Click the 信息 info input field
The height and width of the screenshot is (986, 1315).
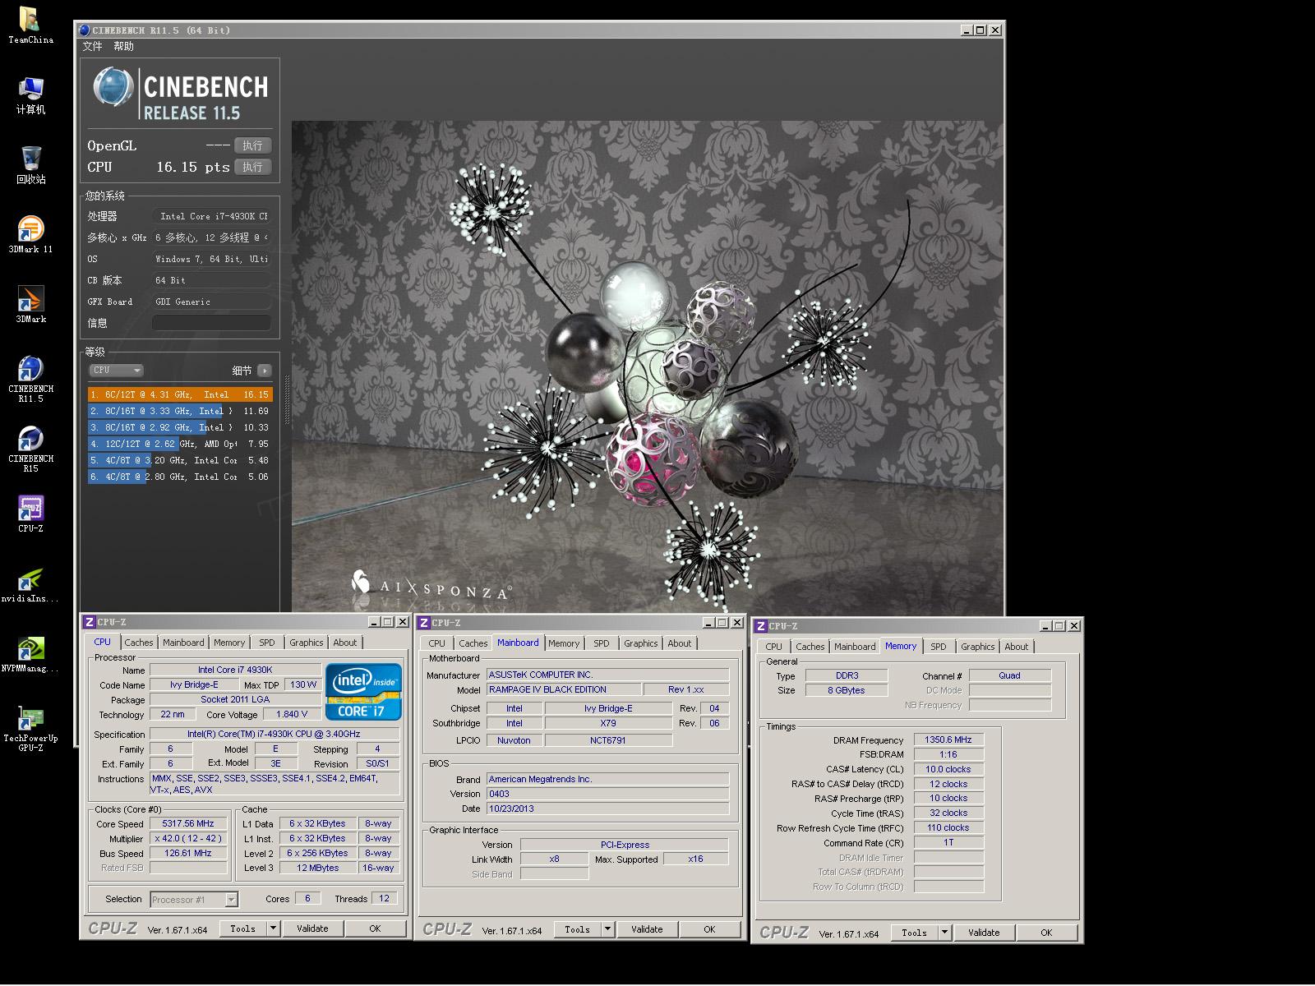tap(211, 323)
